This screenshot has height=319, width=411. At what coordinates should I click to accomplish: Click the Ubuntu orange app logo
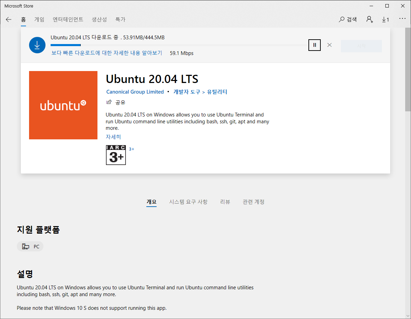[63, 105]
